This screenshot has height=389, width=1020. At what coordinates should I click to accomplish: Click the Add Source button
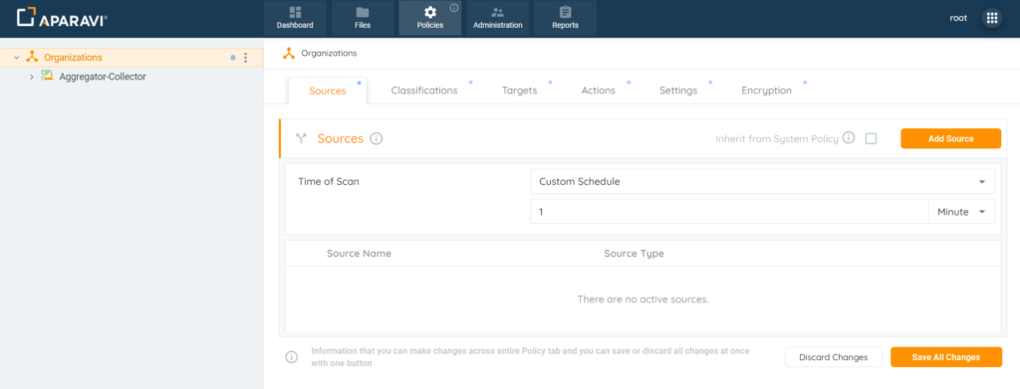click(950, 138)
